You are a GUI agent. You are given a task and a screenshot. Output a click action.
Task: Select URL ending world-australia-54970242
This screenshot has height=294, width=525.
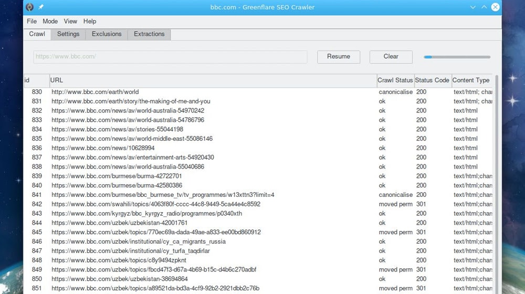pos(128,111)
